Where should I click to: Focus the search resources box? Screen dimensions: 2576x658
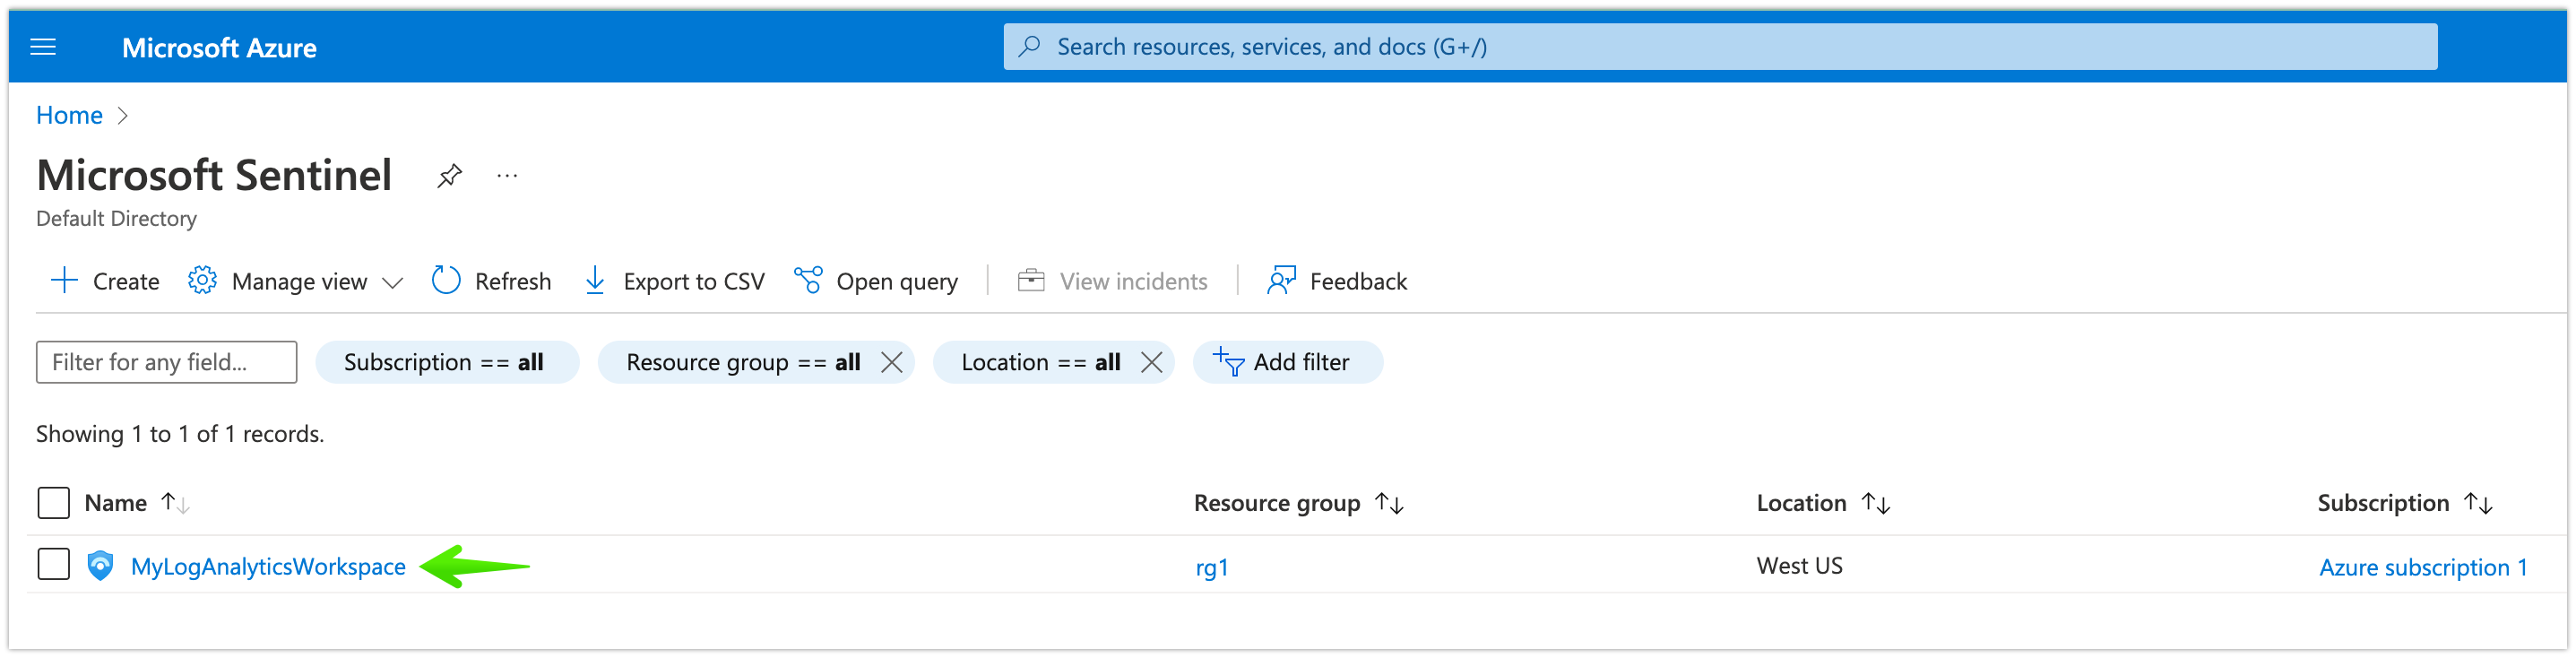click(x=1720, y=47)
